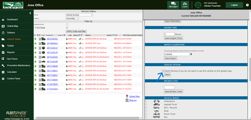Click the help question mark icon

(247, 5)
